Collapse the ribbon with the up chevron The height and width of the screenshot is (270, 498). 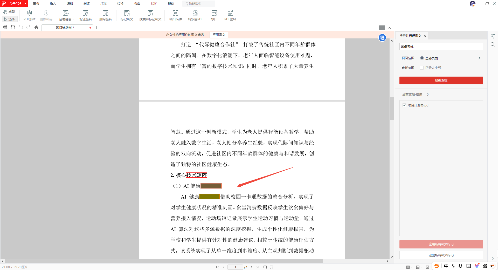tap(389, 28)
